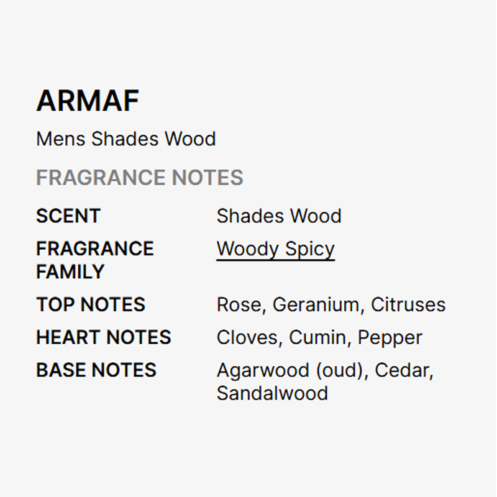The height and width of the screenshot is (497, 497).
Task: Click the FRAGRANCE FAMILY row label
Action: [94, 260]
